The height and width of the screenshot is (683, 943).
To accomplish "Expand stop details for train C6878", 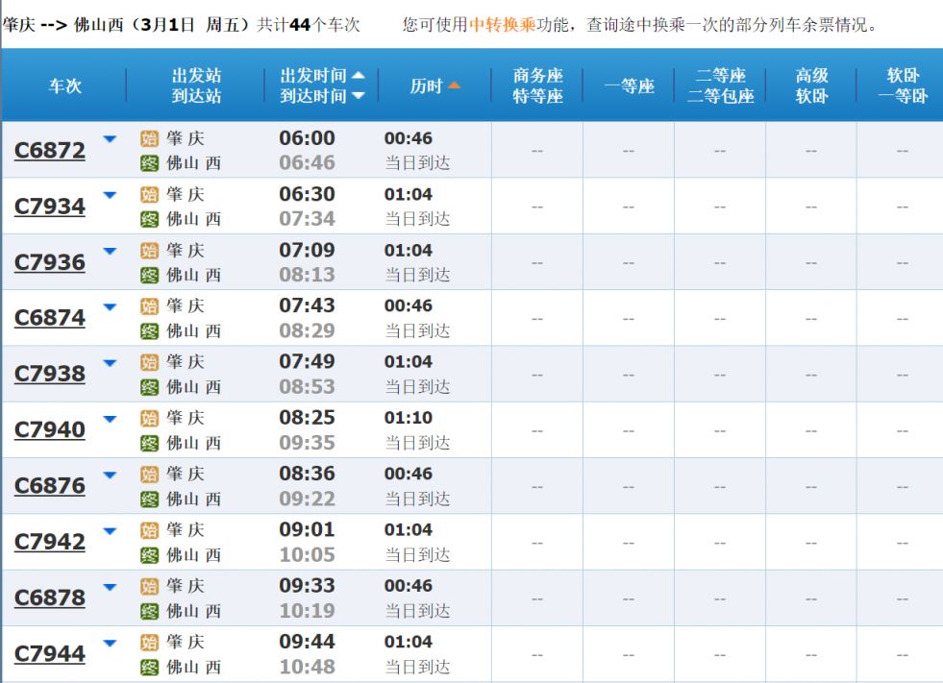I will (110, 587).
